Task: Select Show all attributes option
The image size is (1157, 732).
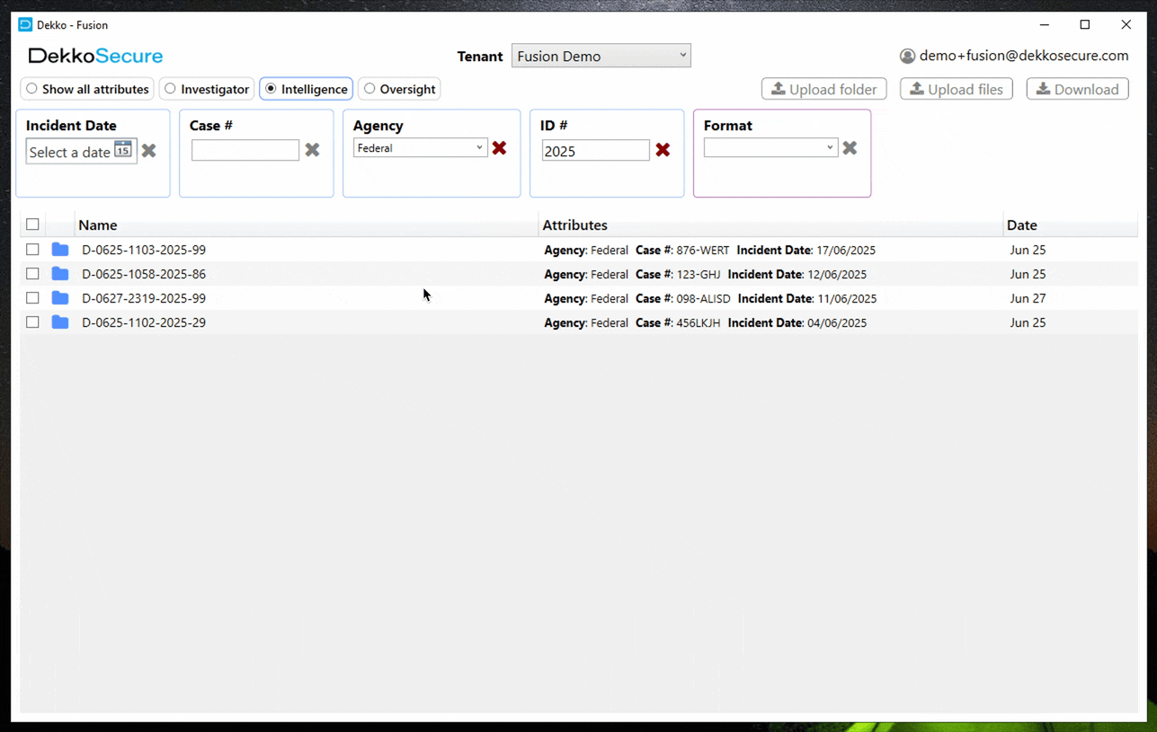Action: [87, 89]
